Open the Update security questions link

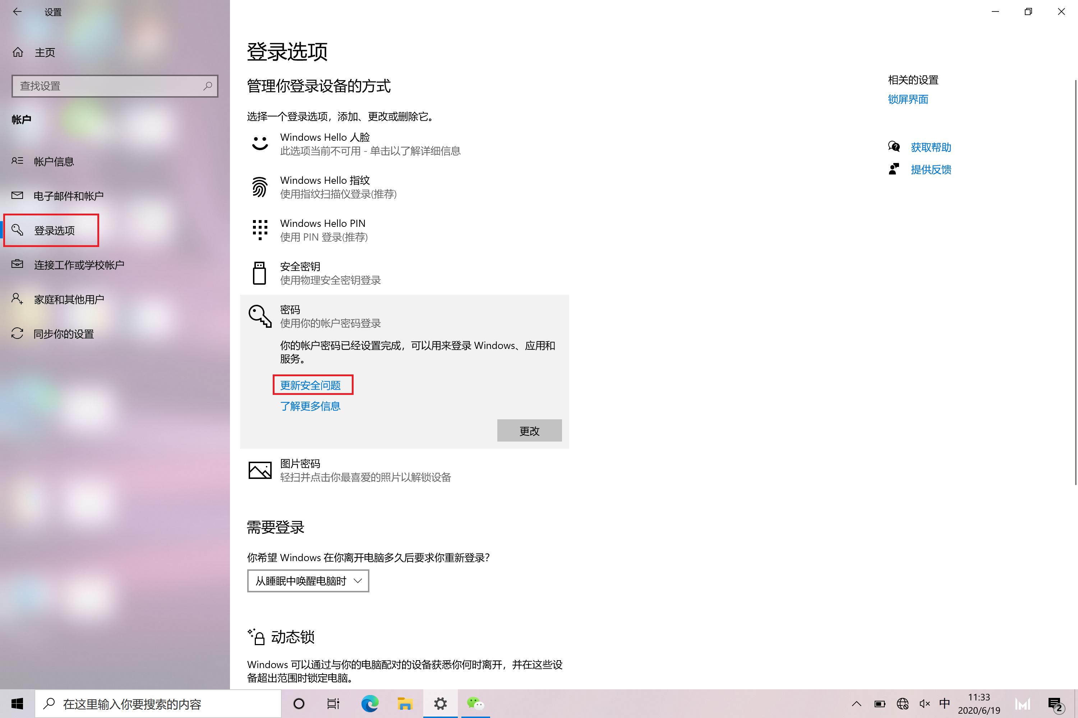(x=310, y=385)
